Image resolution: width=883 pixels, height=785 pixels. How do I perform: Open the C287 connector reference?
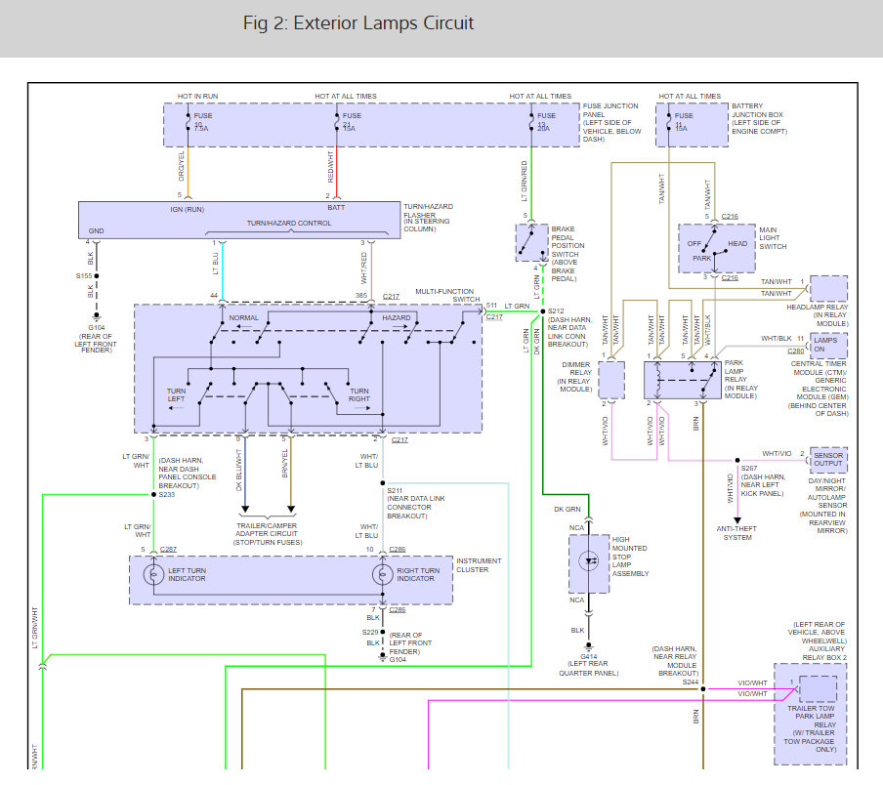coord(168,550)
